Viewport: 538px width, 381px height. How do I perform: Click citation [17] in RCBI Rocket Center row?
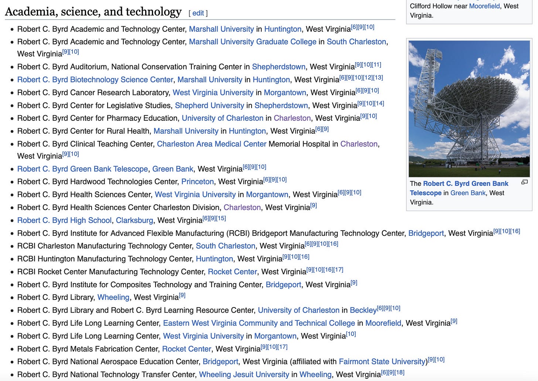338,270
